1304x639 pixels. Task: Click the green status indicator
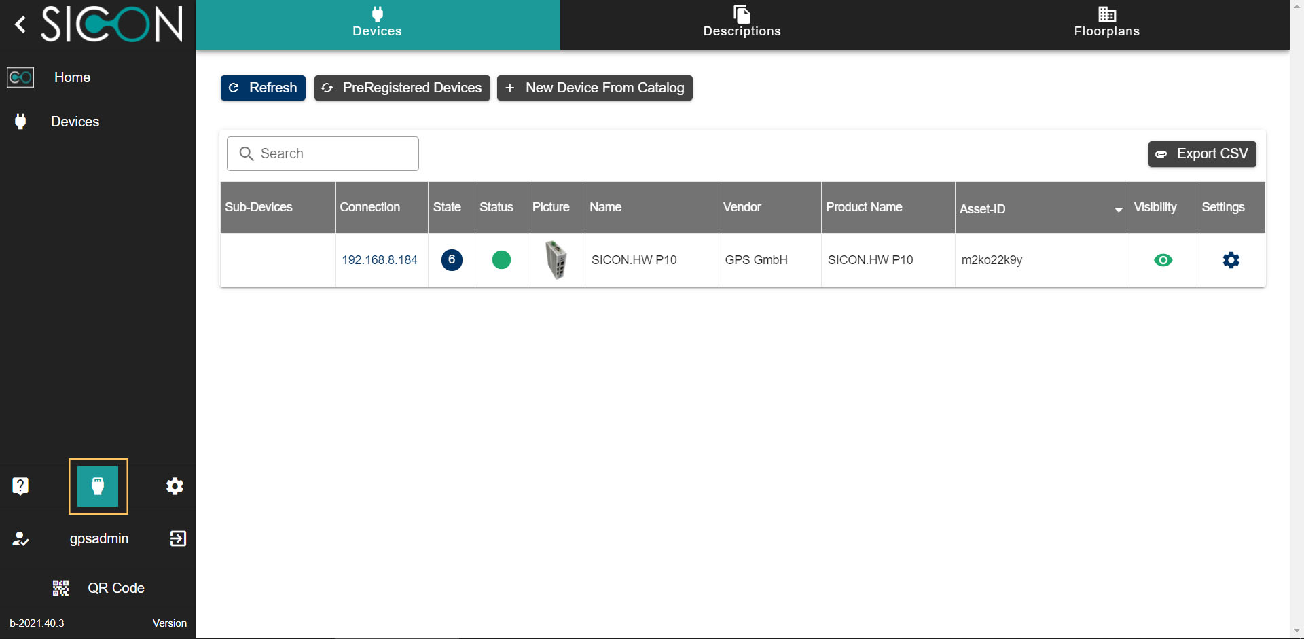(x=501, y=260)
